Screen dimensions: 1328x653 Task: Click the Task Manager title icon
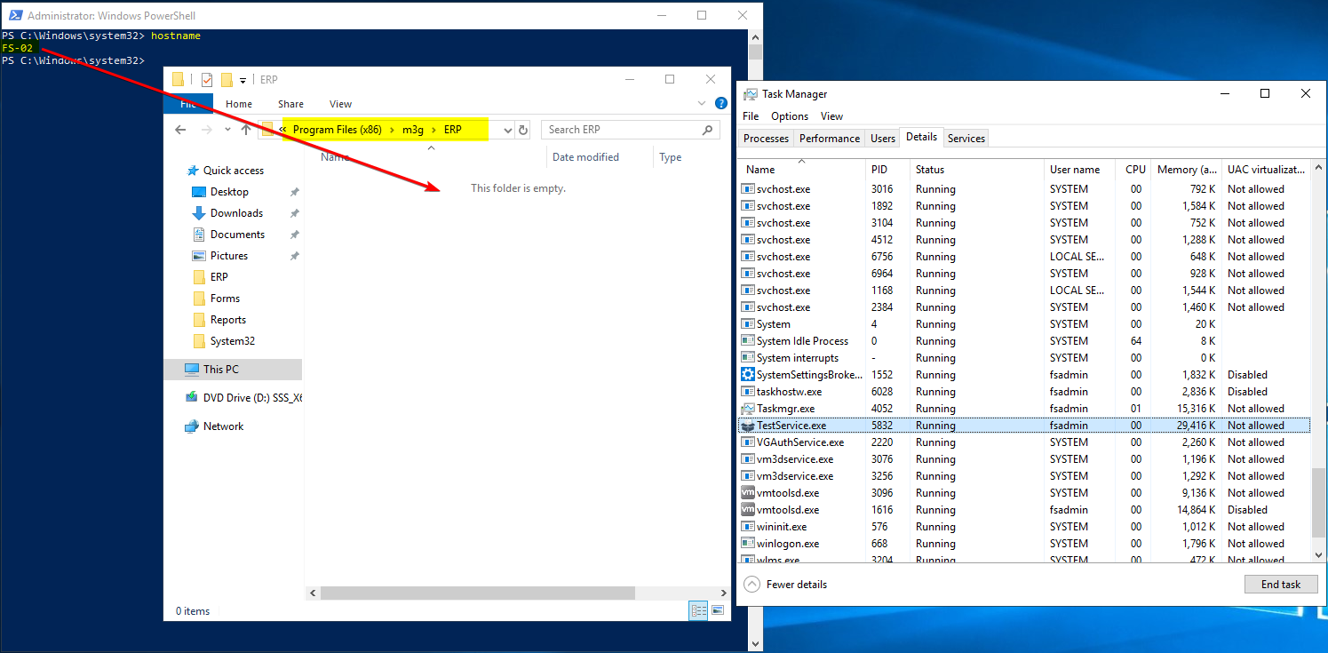[x=751, y=94]
